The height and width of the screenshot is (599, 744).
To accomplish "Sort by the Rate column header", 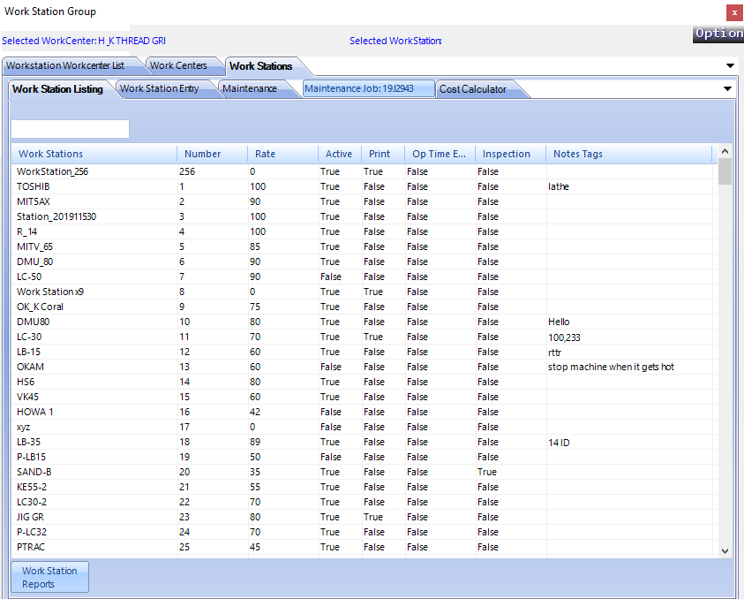I will point(282,154).
